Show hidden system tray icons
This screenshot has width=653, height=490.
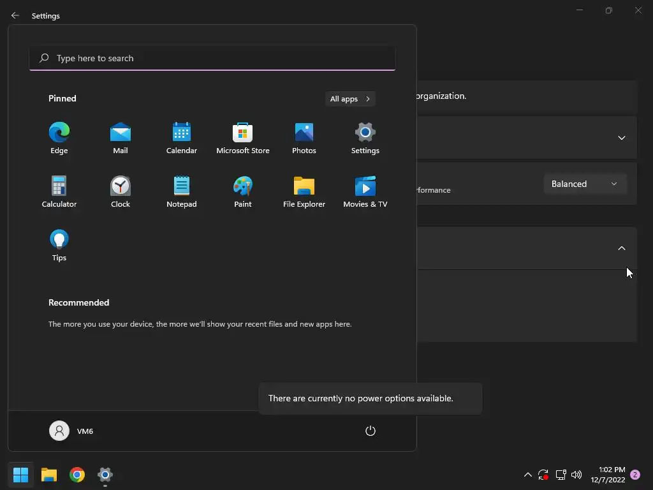coord(527,475)
